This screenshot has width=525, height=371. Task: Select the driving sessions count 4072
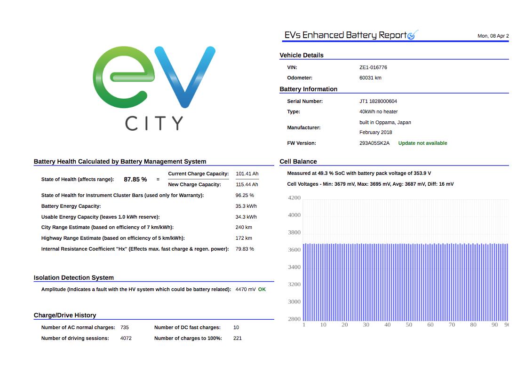coord(126,338)
